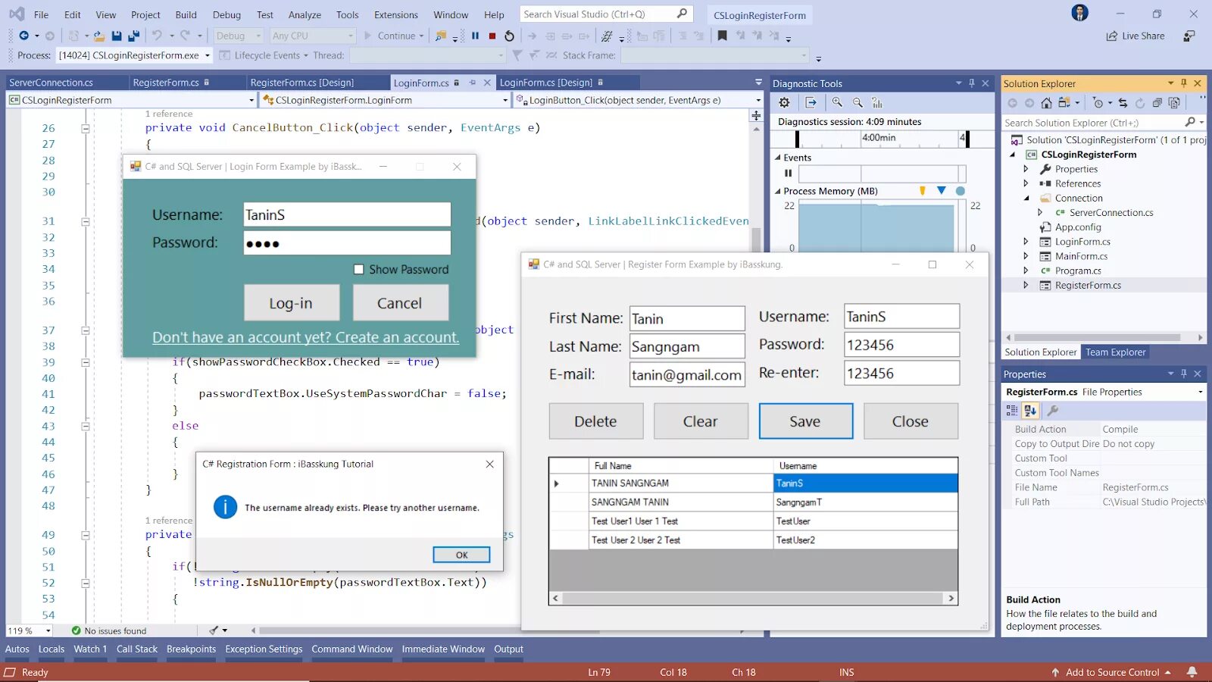Open the CSLoginRegisterForm project scope dropdown
Screen dimensions: 1212x682
click(x=251, y=100)
